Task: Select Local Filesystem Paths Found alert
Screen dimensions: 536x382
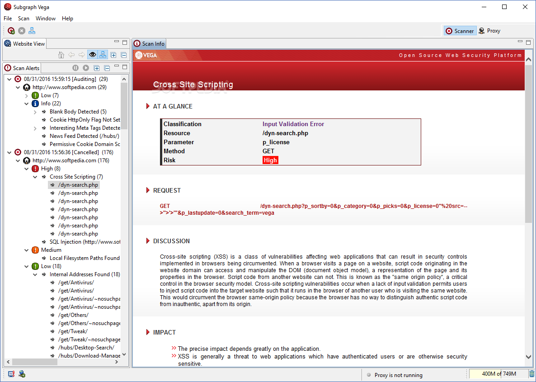Action: click(85, 258)
